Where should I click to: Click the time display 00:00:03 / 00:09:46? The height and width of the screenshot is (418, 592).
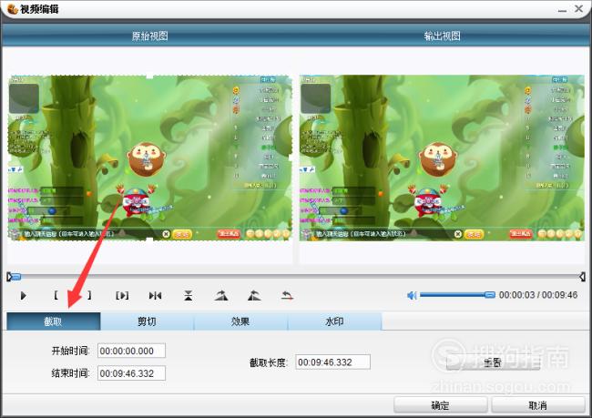coord(538,295)
